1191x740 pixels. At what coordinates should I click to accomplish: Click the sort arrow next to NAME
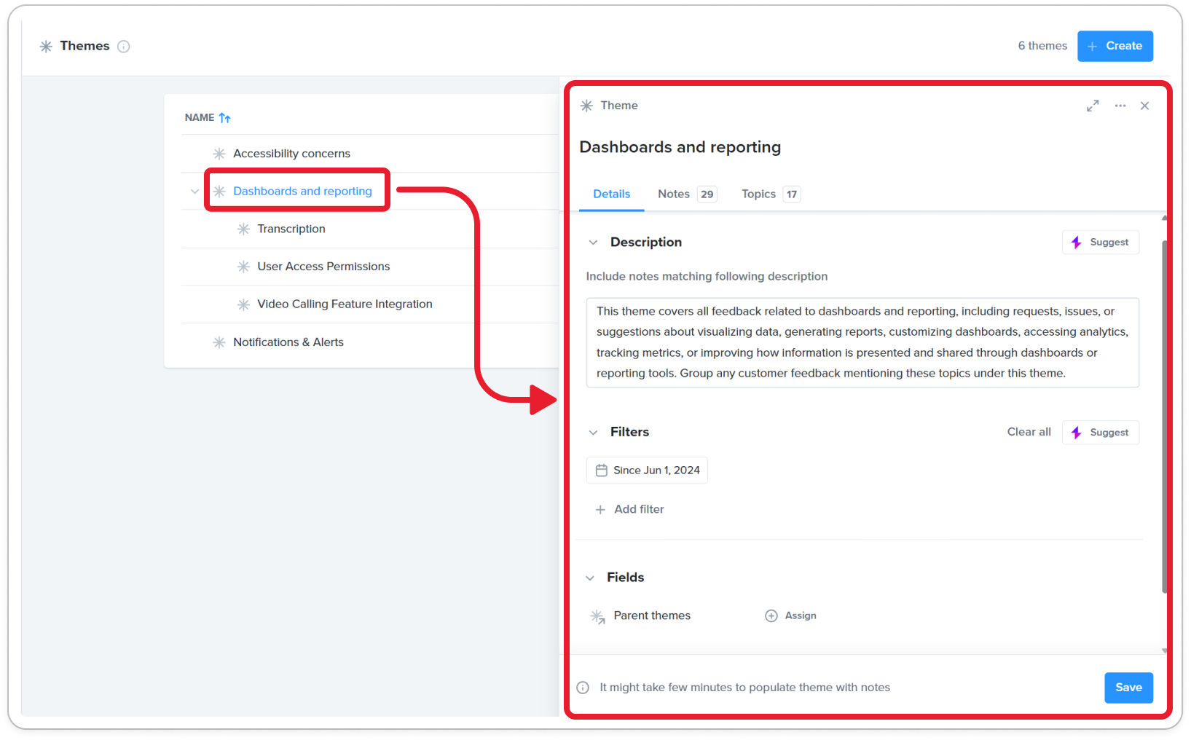click(225, 118)
